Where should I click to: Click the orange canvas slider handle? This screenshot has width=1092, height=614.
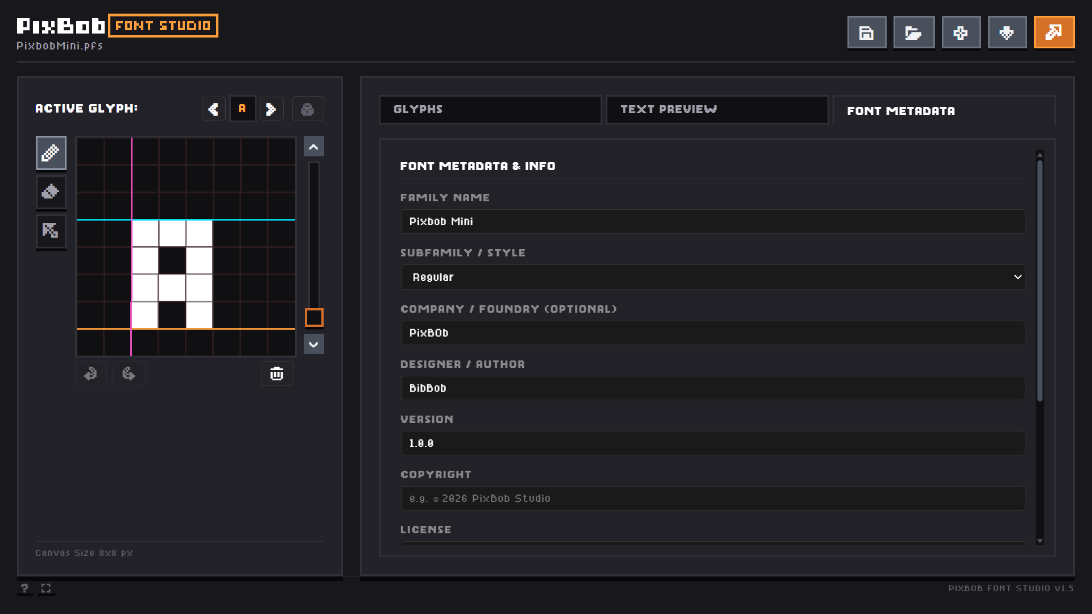pos(314,317)
